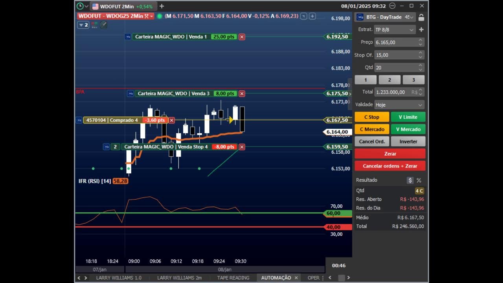This screenshot has height=283, width=503.
Task: Click the plus button after the quote header
Action: [x=312, y=16]
